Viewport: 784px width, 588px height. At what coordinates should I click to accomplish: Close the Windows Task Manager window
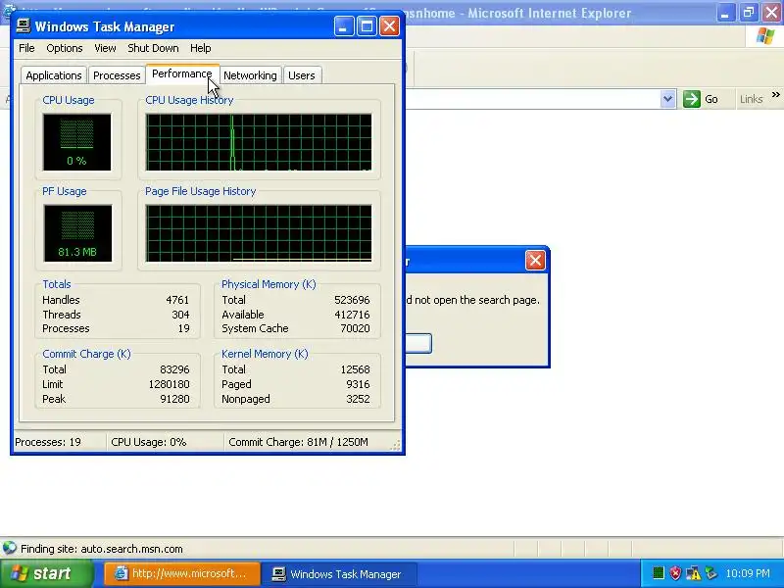389,26
